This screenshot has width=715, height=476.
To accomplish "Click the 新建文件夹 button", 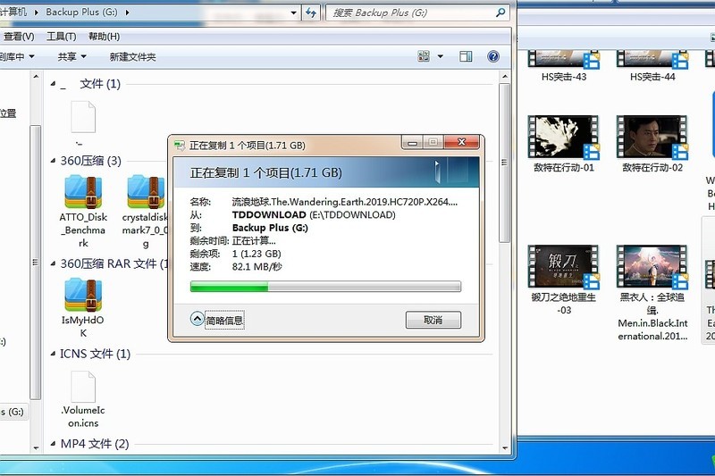I will [x=132, y=57].
